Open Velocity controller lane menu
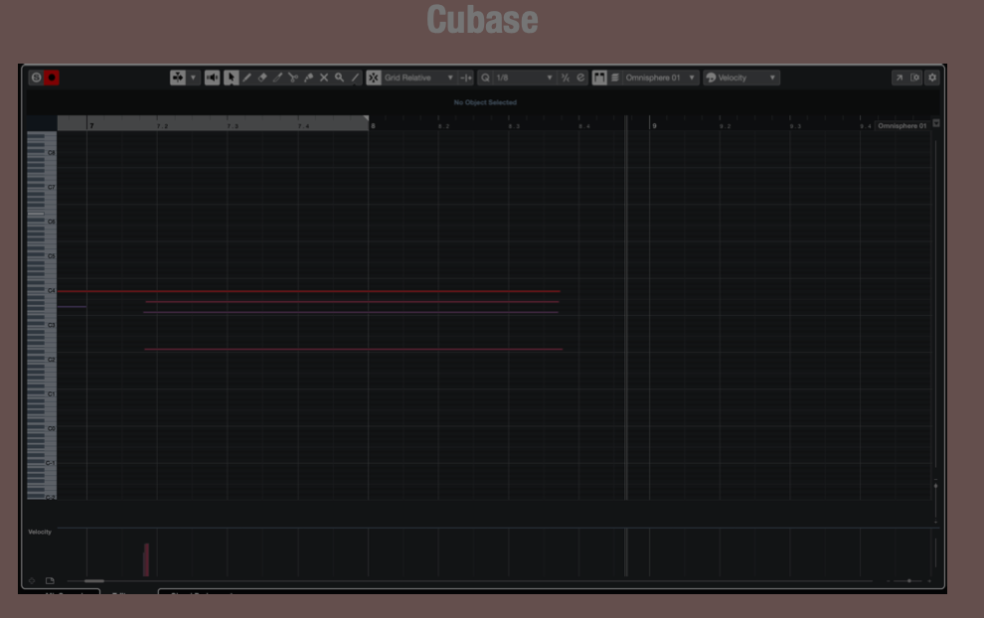Image resolution: width=984 pixels, height=618 pixels. tap(40, 532)
